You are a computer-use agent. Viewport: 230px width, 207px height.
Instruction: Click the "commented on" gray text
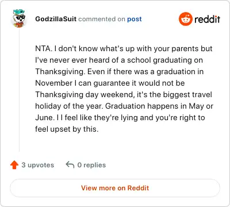102,19
